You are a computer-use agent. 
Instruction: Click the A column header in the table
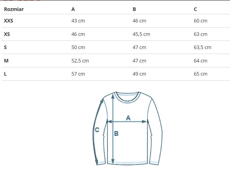[73, 9]
